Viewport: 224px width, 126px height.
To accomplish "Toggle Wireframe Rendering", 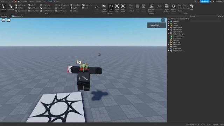I will tap(151, 8).
